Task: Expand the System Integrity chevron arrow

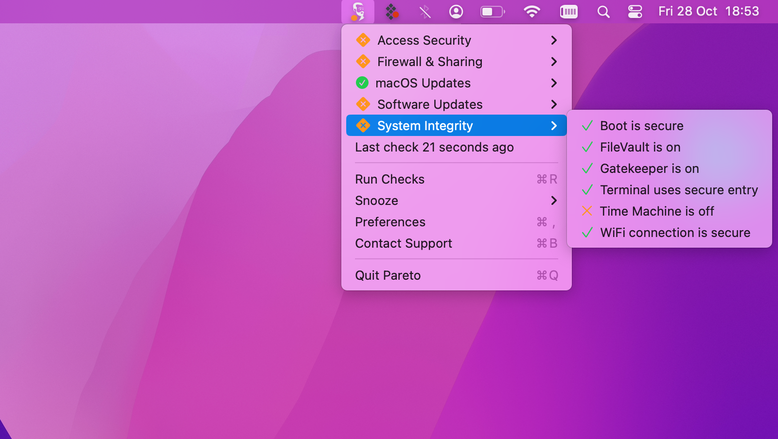Action: [554, 126]
